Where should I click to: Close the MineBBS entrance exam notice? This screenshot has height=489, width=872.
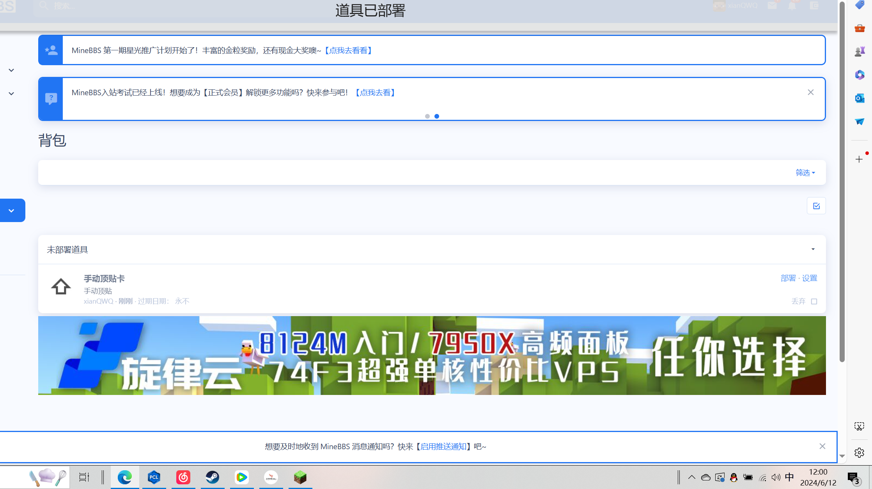point(811,92)
